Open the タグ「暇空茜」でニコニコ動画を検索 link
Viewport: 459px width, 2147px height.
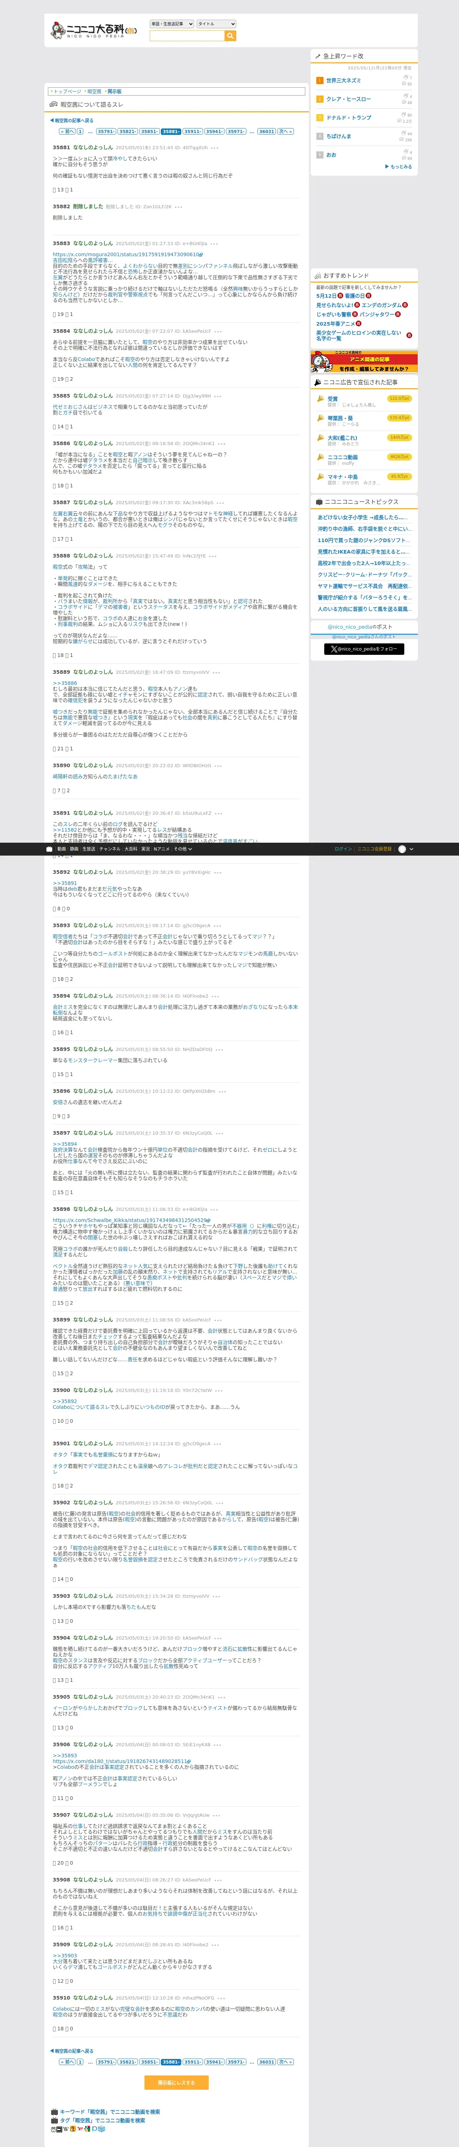(103, 2119)
